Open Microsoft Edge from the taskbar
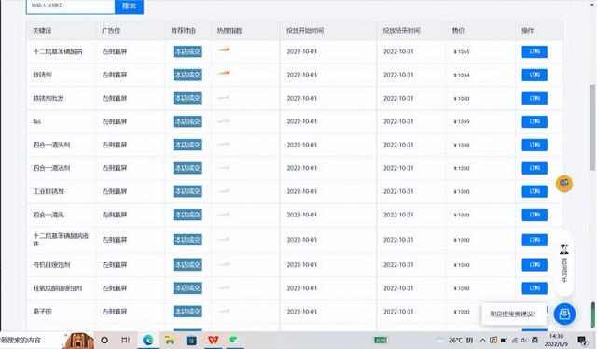 147,340
